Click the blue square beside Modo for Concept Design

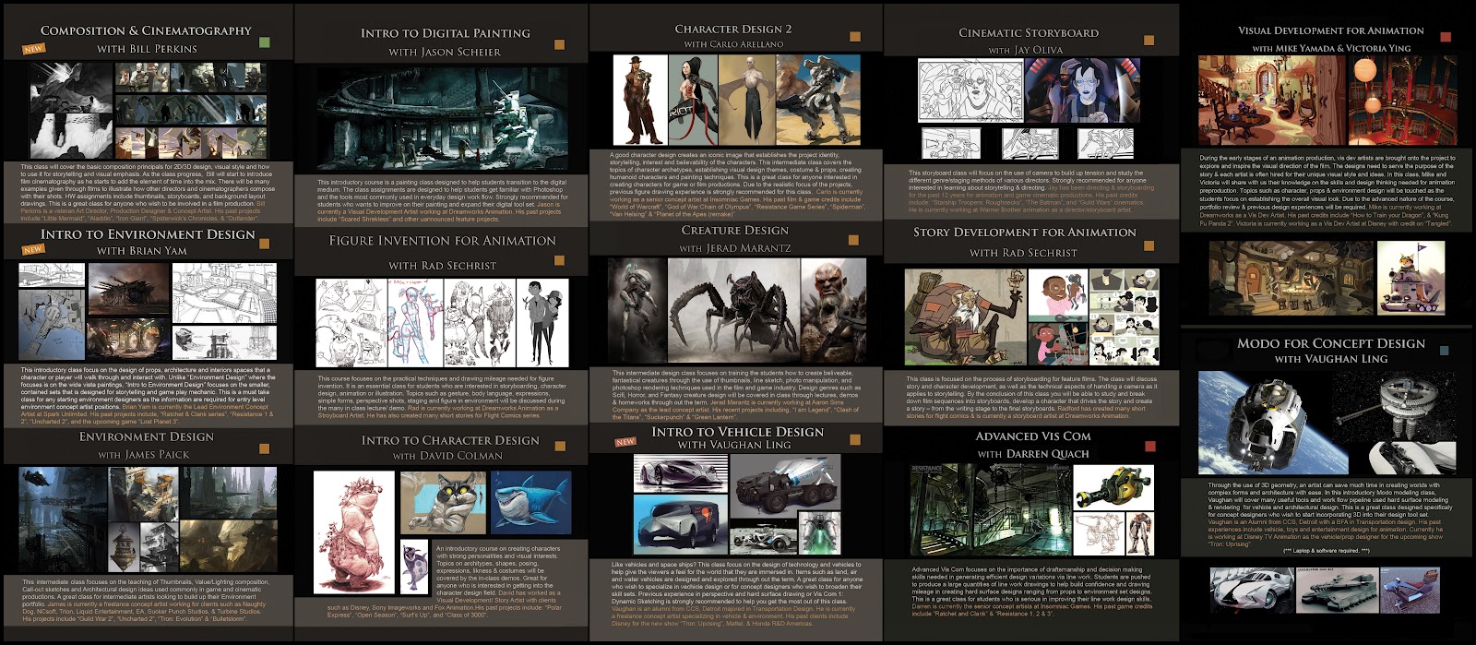coord(1445,351)
